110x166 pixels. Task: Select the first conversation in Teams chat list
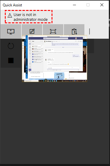coord(37,46)
